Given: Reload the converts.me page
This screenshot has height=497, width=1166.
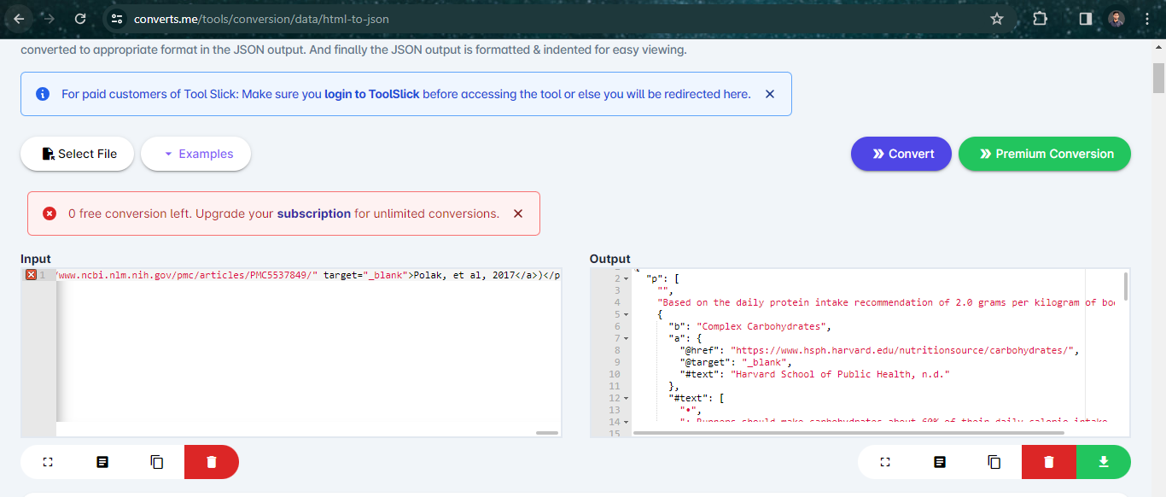Looking at the screenshot, I should point(80,17).
